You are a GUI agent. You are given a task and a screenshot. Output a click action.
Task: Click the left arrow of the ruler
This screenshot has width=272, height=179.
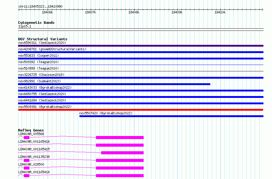pyautogui.click(x=19, y=9)
